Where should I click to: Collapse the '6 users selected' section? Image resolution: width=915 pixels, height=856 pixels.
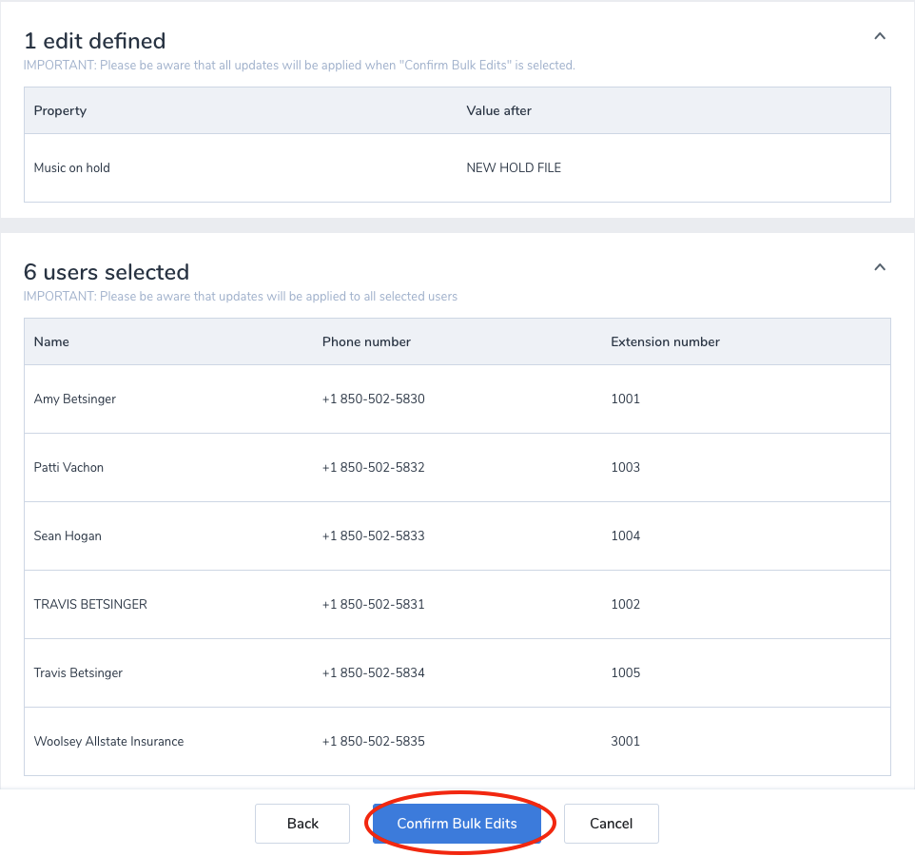click(x=880, y=268)
